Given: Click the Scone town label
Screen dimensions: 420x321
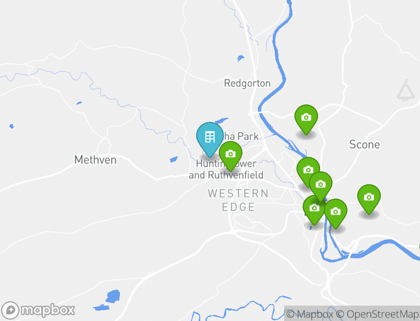Looking at the screenshot, I should (x=364, y=145).
